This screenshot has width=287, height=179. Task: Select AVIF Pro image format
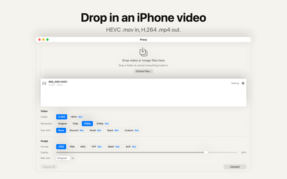[131, 147]
